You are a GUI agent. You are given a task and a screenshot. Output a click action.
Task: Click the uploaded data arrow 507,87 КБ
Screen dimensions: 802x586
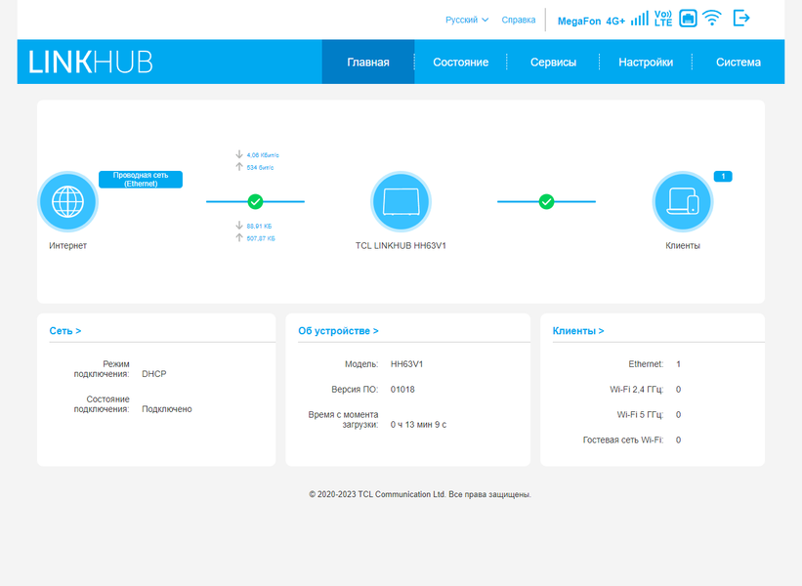[x=239, y=237]
